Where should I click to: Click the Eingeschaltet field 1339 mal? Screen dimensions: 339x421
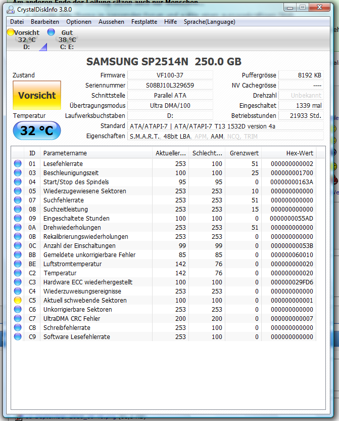[301, 106]
